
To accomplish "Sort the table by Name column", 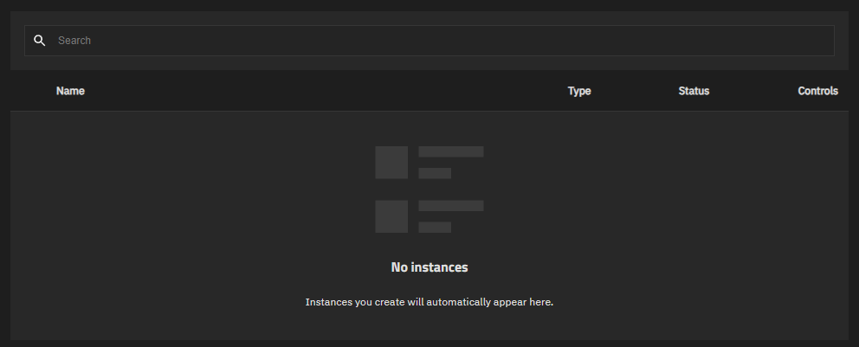I will (x=70, y=91).
